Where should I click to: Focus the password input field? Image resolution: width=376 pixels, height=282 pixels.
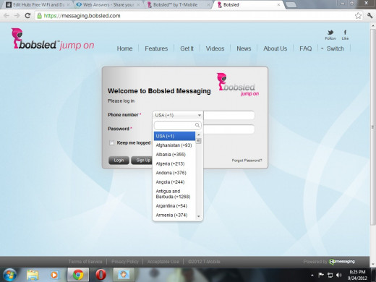229,129
